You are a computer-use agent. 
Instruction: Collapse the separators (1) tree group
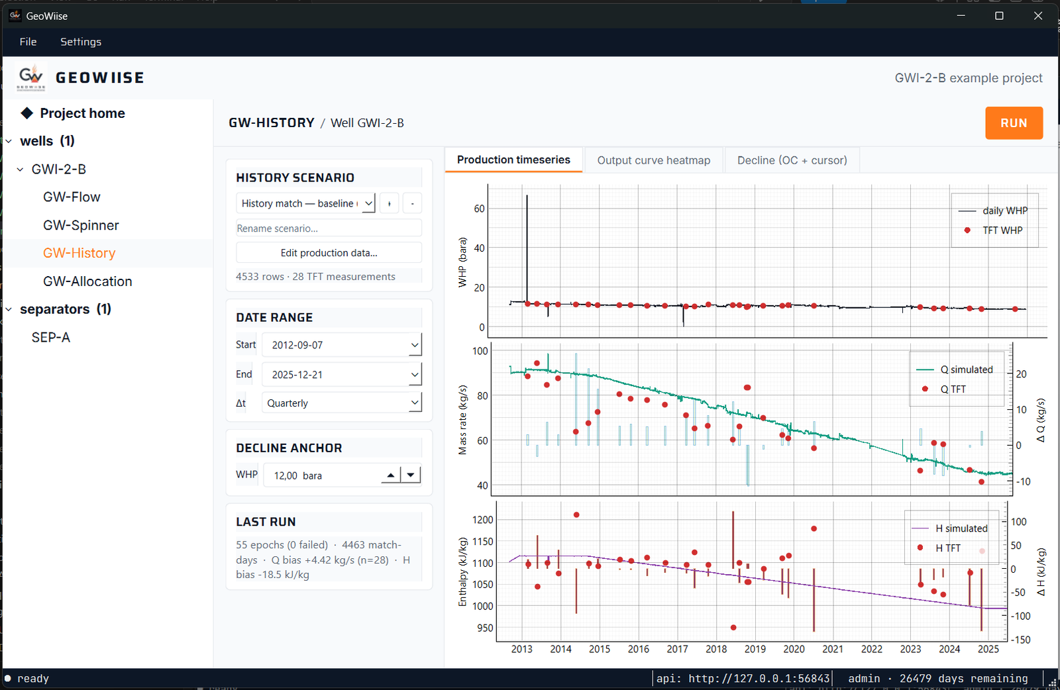click(9, 309)
